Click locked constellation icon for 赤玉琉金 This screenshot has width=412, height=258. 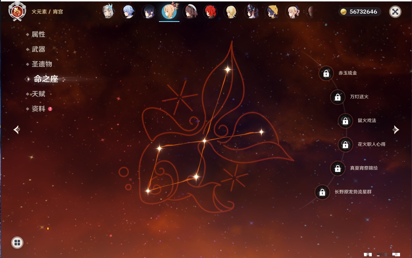point(326,73)
